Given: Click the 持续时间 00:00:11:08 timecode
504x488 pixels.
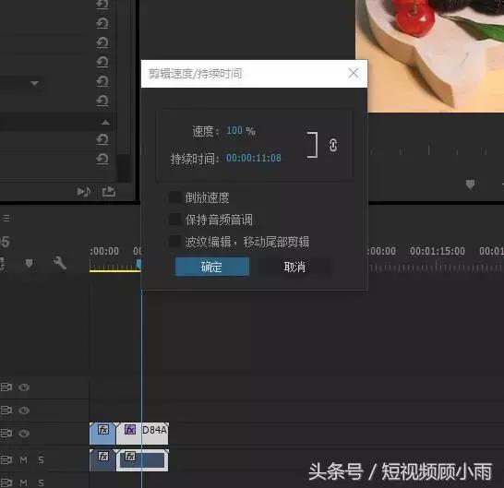Looking at the screenshot, I should (253, 158).
